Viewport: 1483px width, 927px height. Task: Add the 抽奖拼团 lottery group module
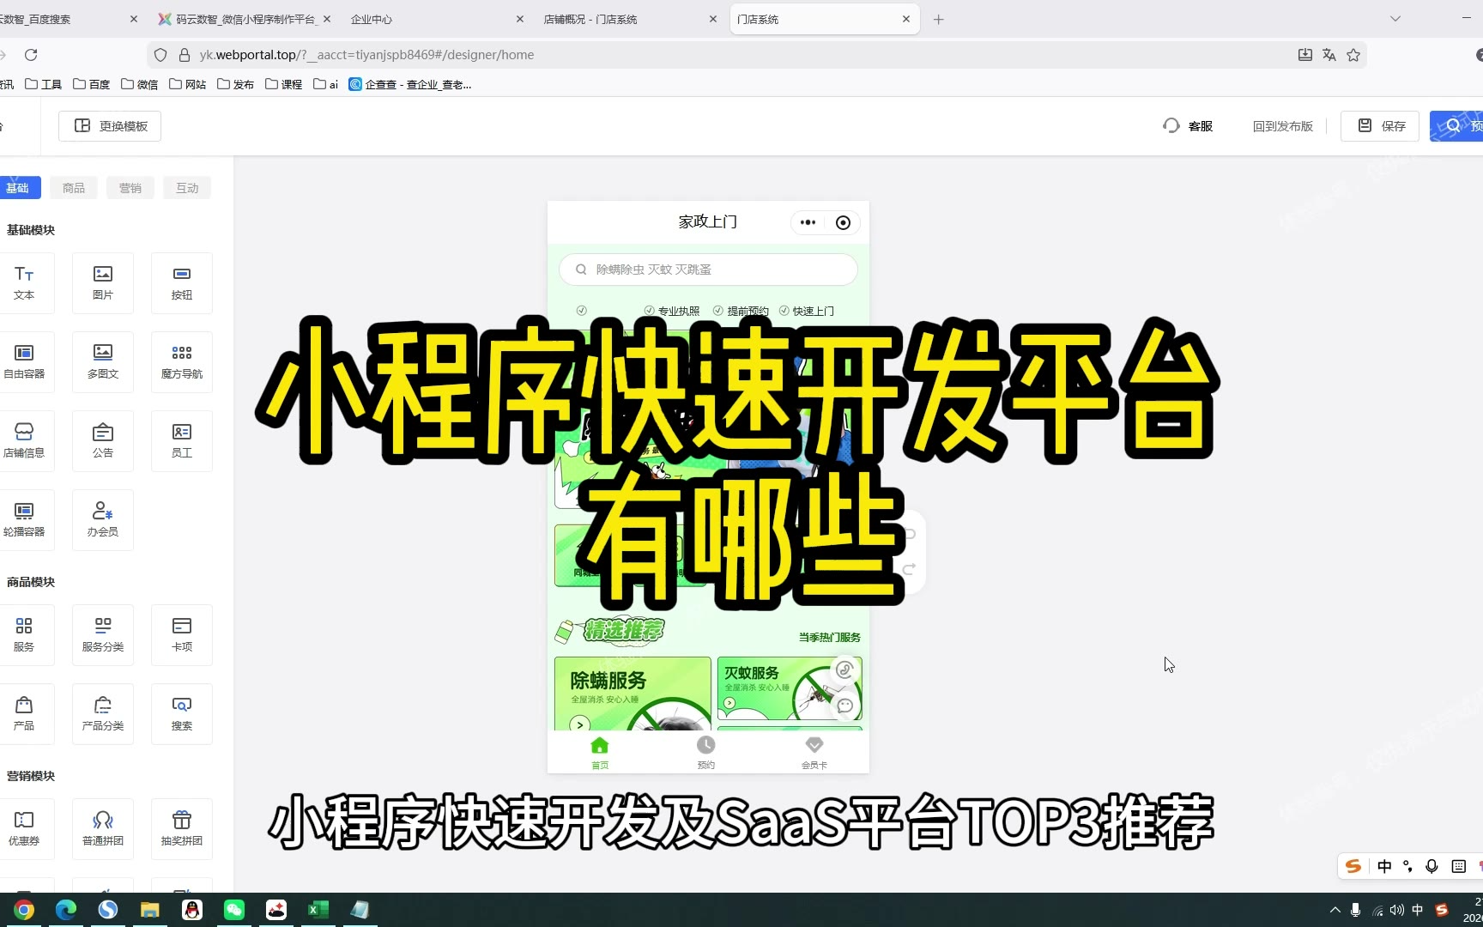click(x=181, y=828)
